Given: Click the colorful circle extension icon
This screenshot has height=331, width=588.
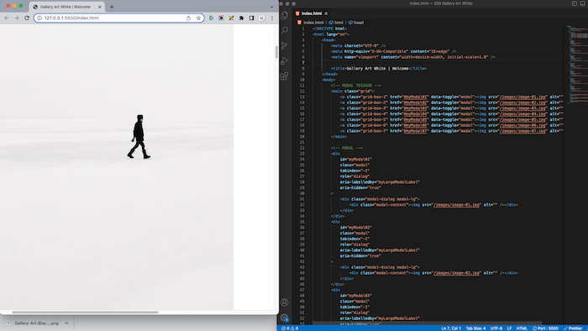Looking at the screenshot, I should (x=221, y=18).
